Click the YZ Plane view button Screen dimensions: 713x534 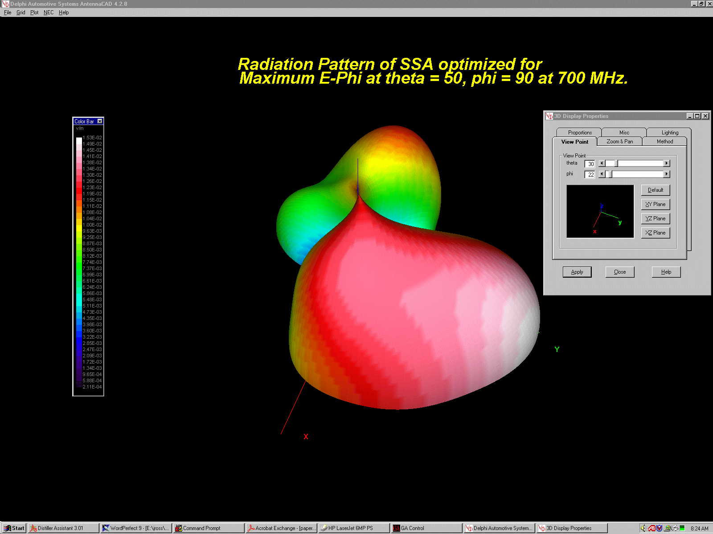click(x=655, y=218)
